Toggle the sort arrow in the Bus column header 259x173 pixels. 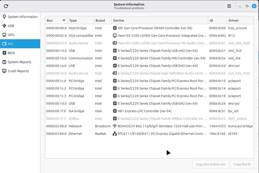(64, 20)
